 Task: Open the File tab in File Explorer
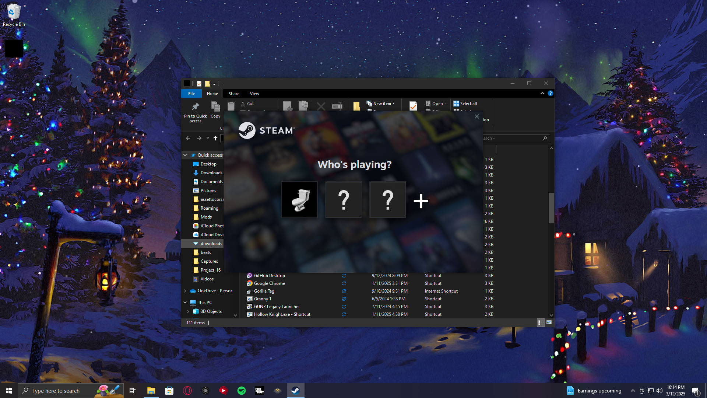click(x=191, y=94)
